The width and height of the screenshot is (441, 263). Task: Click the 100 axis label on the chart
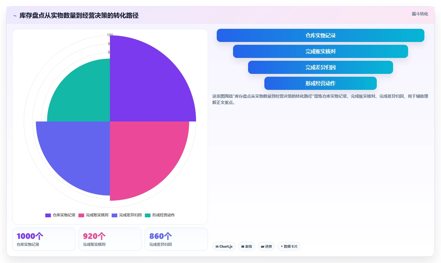pyautogui.click(x=110, y=35)
